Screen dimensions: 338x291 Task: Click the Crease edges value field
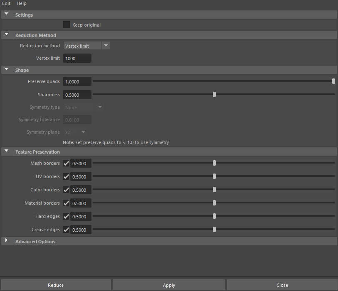(x=81, y=230)
